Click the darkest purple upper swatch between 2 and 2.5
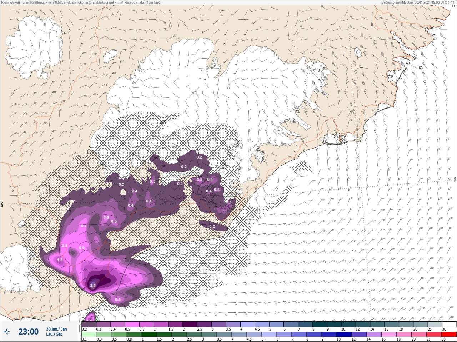The height and width of the screenshot is (342, 457). pos(190,324)
